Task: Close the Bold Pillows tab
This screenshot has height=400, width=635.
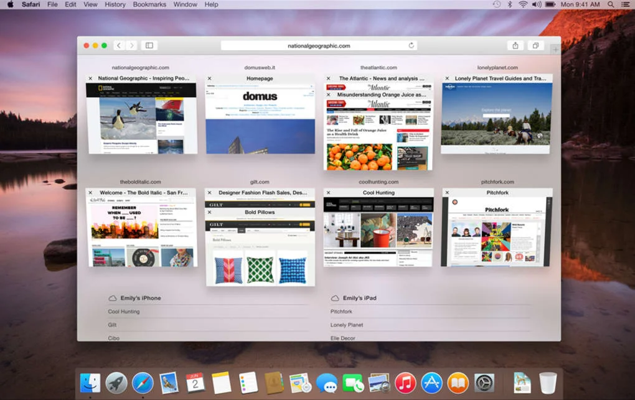Action: click(x=209, y=212)
